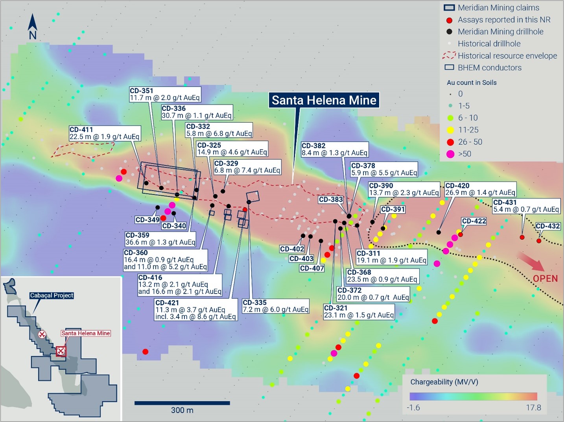Select the CD-351 drillhole label
564x422 pixels.
tap(165, 94)
